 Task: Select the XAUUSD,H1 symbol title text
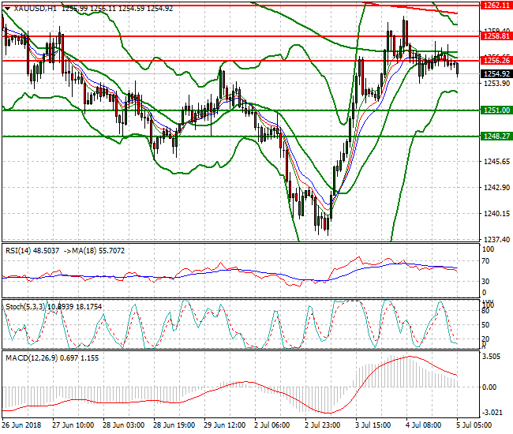click(36, 9)
